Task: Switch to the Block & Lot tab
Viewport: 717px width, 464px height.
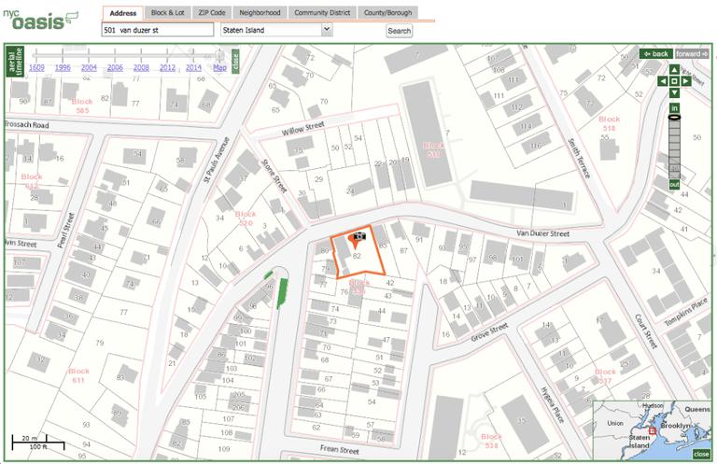Action: tap(168, 13)
